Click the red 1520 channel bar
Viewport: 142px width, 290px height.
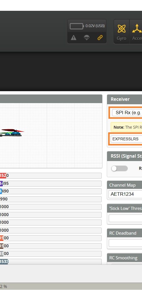[x=51, y=176]
